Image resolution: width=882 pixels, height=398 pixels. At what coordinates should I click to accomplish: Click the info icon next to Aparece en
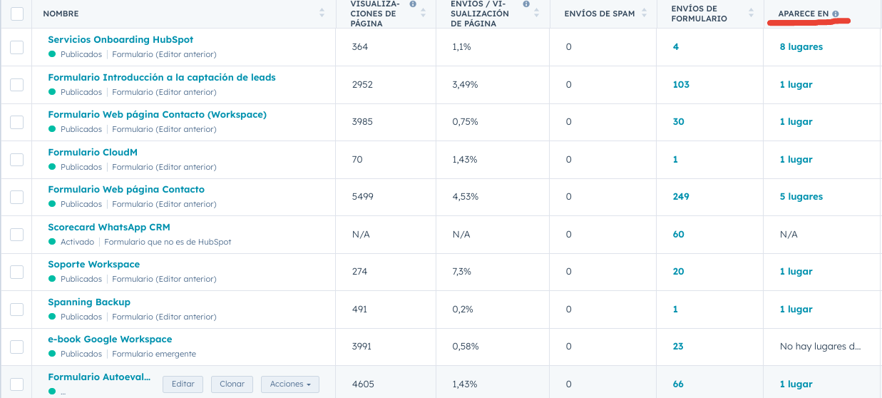[x=835, y=14]
